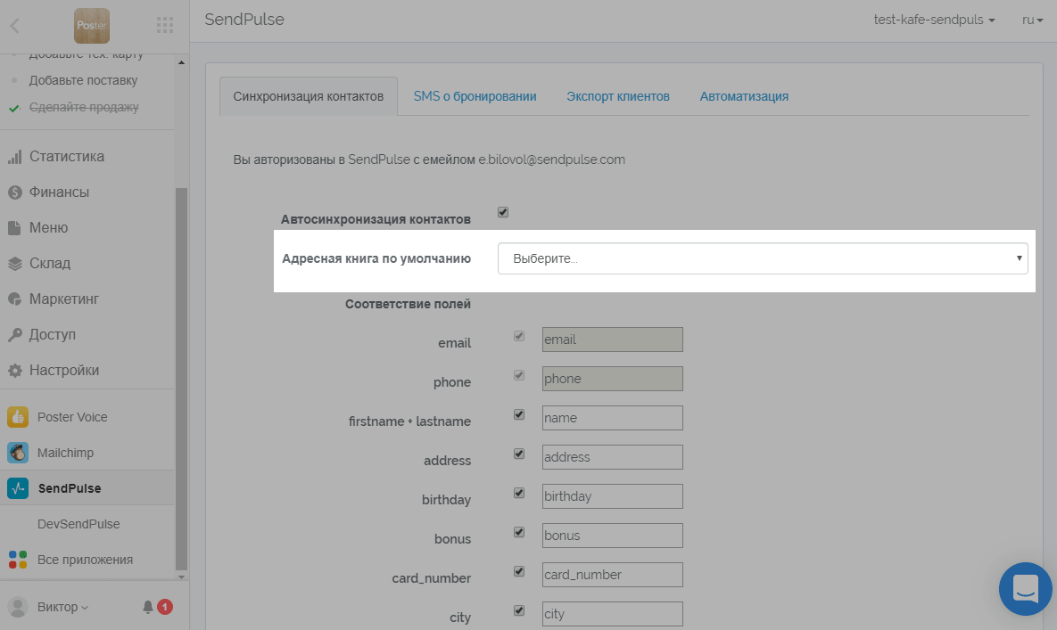Open the Poster logo home
This screenshot has width=1057, height=630.
coord(92,26)
